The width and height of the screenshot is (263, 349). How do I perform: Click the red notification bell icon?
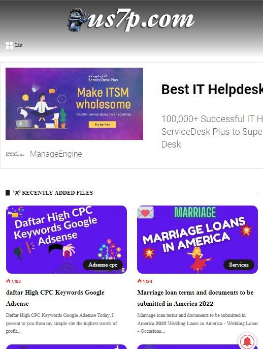tap(247, 341)
